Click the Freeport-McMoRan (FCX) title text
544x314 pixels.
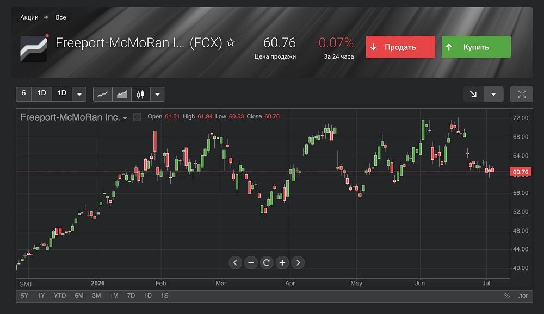139,42
